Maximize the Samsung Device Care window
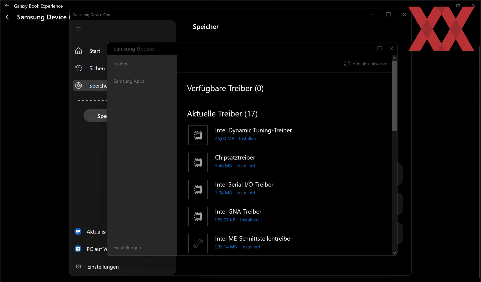Image resolution: width=481 pixels, height=282 pixels. tap(388, 15)
